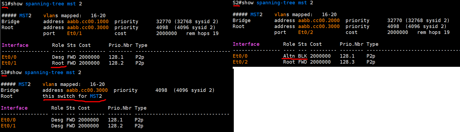Select S1 bridge address aabb.cc00.1000
The image size is (460, 132).
point(88,22)
